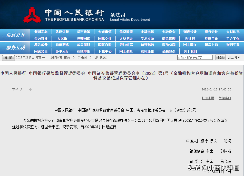244x176 pixels.
Task: Select 货币政策 in navigation bar
Action: click(83, 32)
